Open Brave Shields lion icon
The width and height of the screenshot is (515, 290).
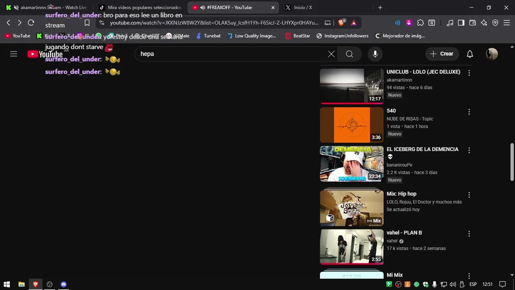(342, 23)
